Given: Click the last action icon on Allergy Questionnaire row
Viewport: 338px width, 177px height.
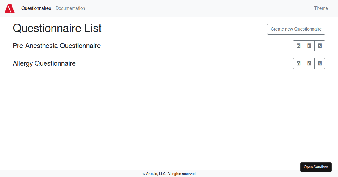Looking at the screenshot, I should (x=320, y=63).
